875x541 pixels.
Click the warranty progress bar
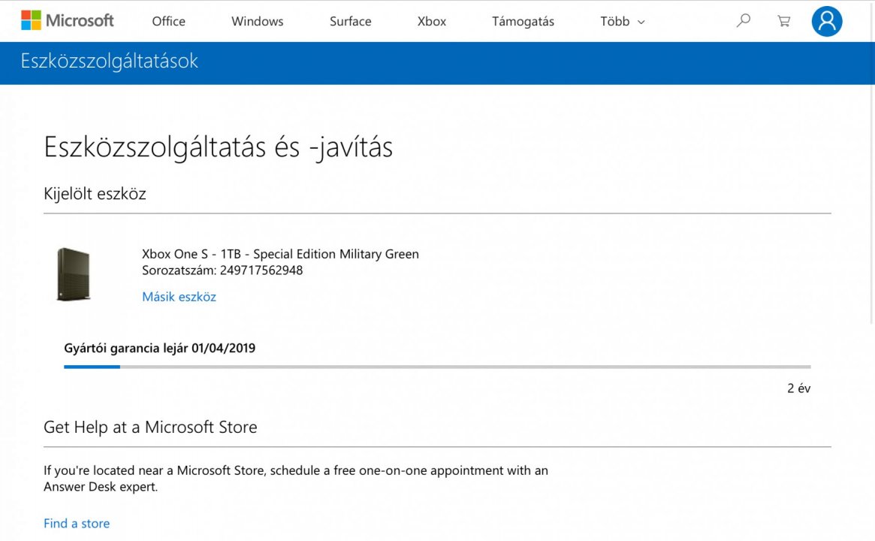coord(437,367)
